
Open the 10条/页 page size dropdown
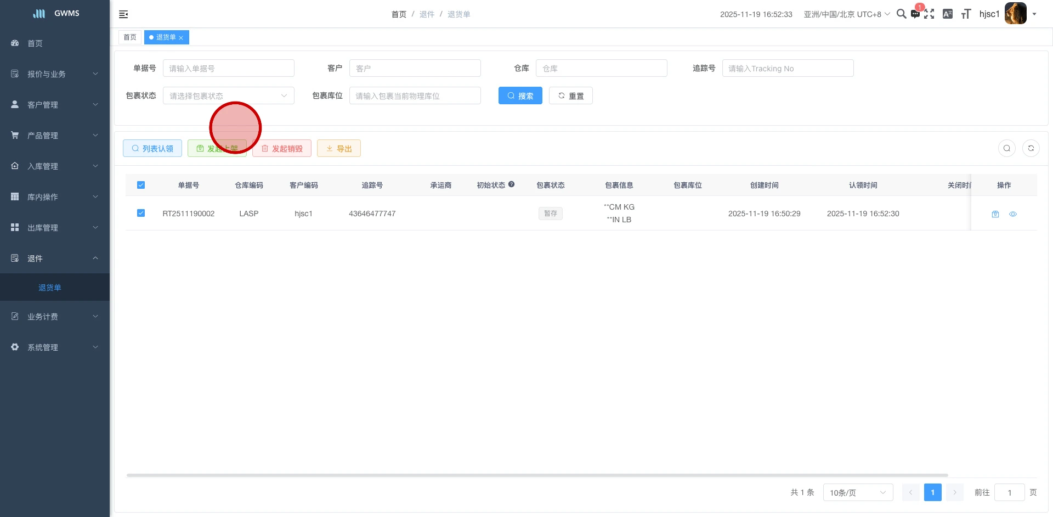(x=857, y=492)
